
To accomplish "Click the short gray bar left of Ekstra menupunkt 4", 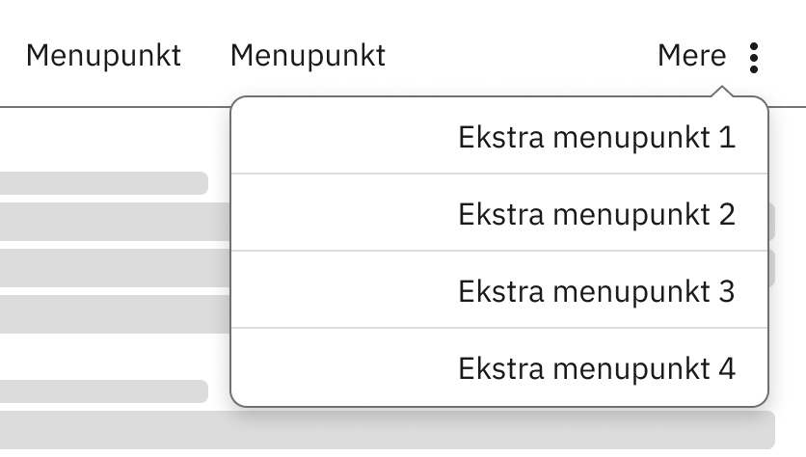I will pos(104,390).
